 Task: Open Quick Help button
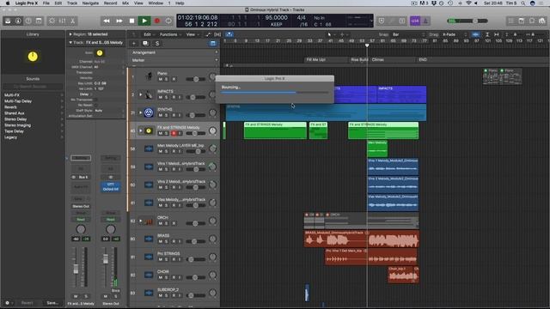coord(28,21)
